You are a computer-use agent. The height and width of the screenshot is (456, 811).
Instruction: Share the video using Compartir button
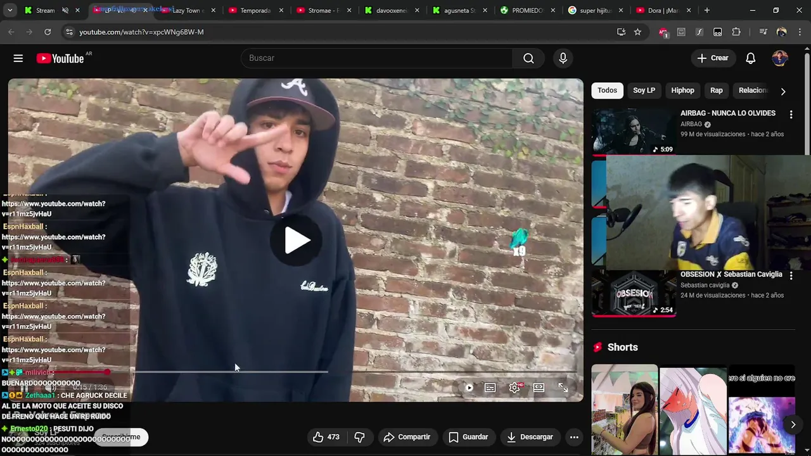[x=406, y=437]
